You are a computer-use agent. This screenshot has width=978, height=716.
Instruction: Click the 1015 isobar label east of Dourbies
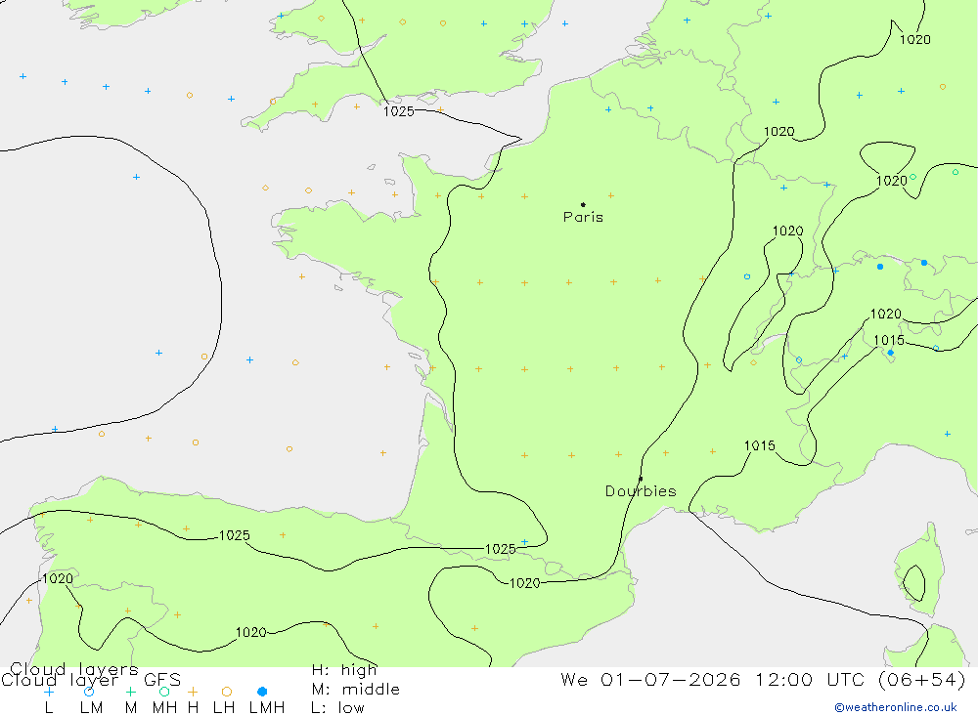tap(760, 445)
